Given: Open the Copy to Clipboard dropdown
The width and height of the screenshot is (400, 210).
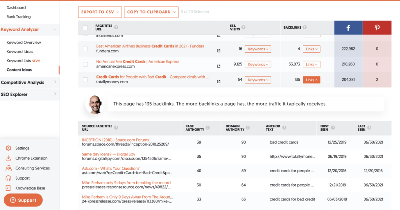Looking at the screenshot, I should click(x=151, y=12).
